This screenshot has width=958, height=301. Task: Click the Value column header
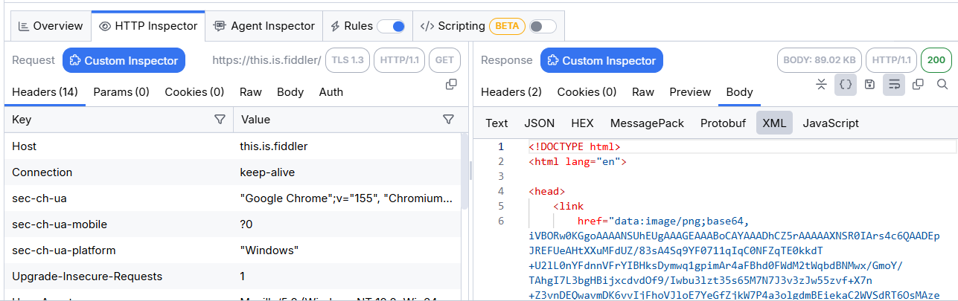click(x=348, y=120)
